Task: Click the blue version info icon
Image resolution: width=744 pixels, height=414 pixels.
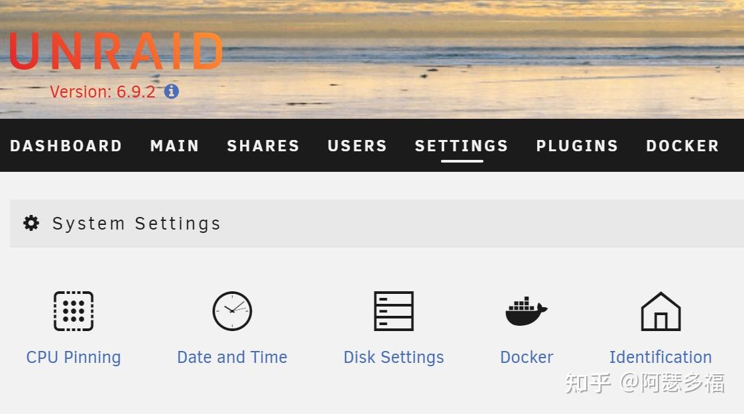Action: (x=171, y=91)
